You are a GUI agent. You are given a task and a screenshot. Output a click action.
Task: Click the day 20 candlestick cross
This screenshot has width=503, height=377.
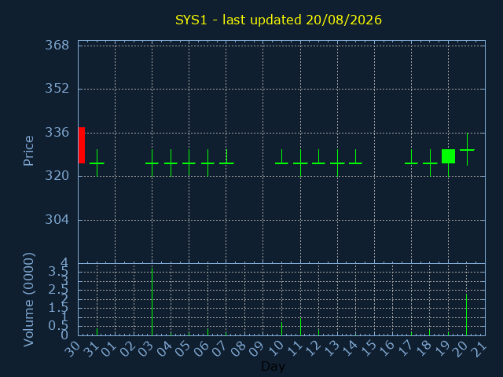coord(467,149)
